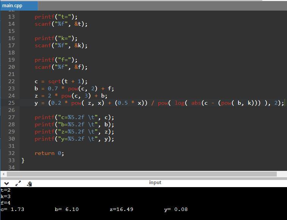Click the t=2 line in console
This screenshot has width=287, height=220.
coord(6,191)
